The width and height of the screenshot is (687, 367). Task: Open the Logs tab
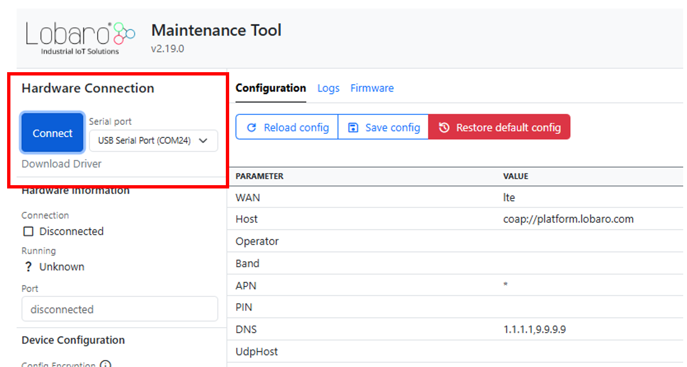(328, 88)
